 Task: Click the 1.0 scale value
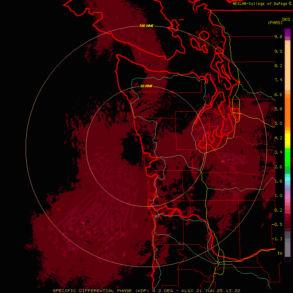(278, 196)
